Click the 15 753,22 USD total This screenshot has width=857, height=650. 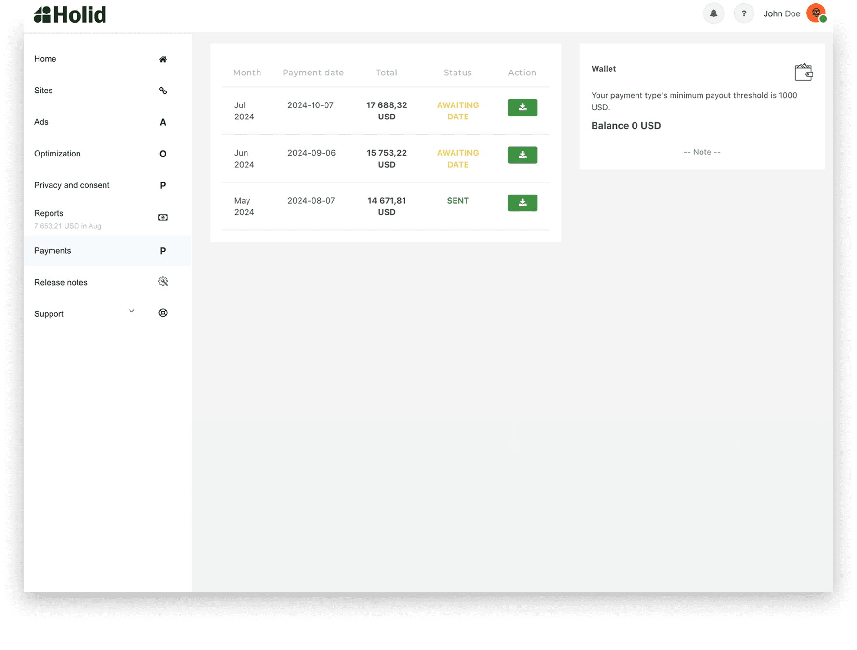click(387, 158)
